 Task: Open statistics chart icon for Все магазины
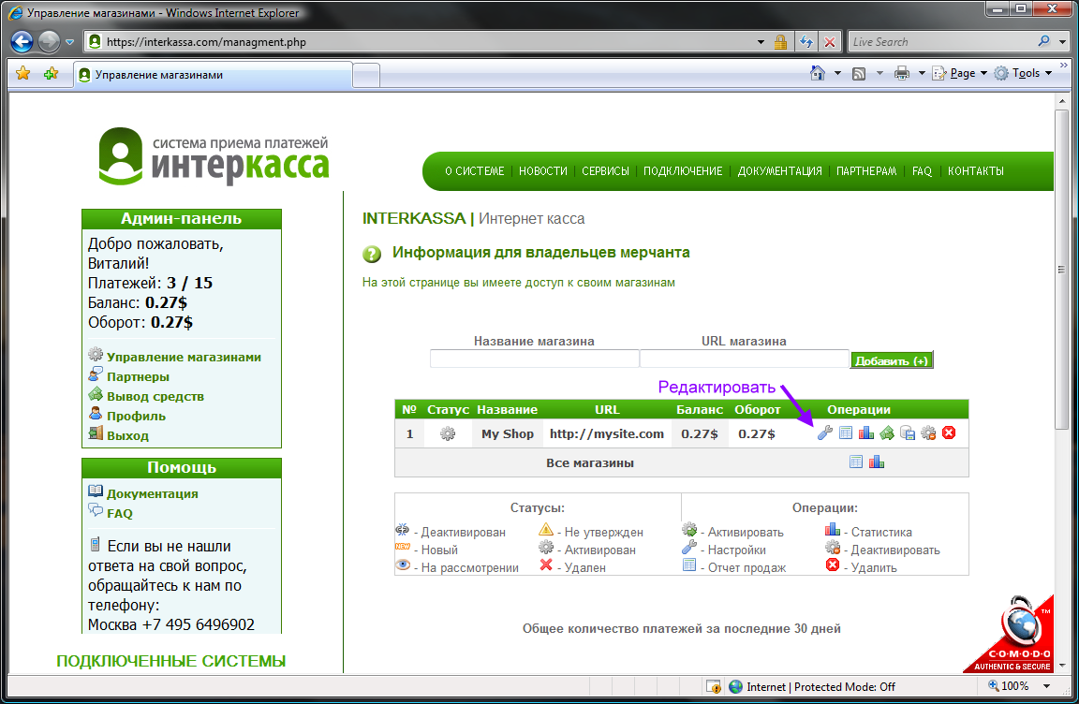click(x=877, y=462)
